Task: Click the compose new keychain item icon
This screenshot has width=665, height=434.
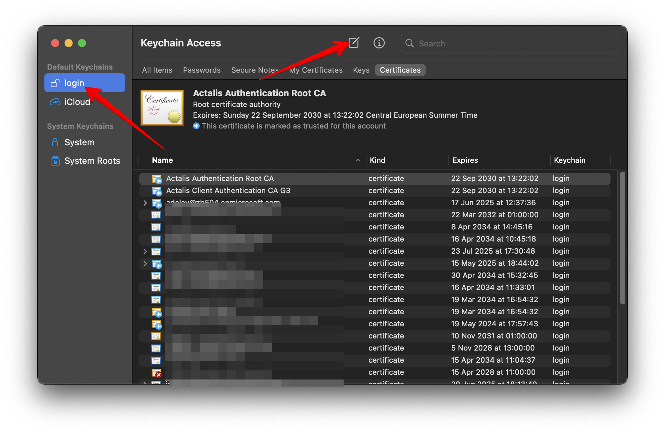Action: pyautogui.click(x=353, y=43)
